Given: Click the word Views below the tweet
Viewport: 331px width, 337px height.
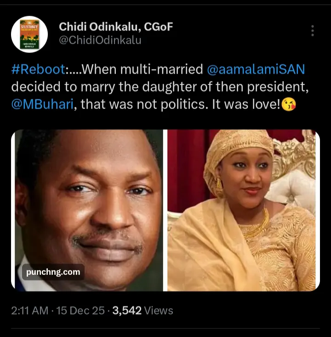Looking at the screenshot, I should coord(159,311).
